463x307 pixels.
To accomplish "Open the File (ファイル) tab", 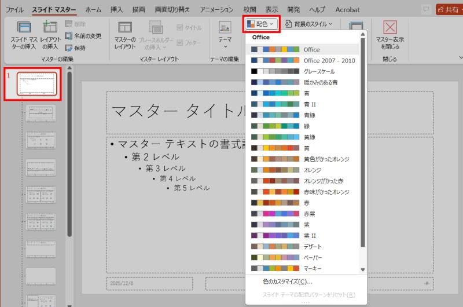I will click(14, 10).
